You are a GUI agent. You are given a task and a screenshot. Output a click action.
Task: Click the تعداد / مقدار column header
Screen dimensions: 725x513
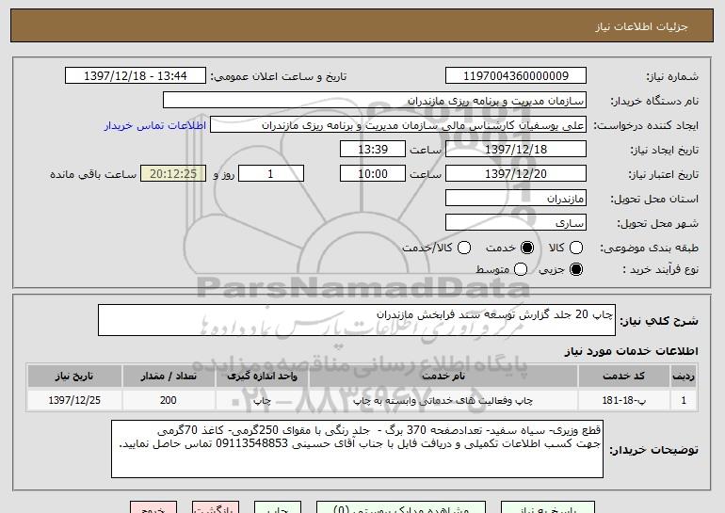point(169,377)
